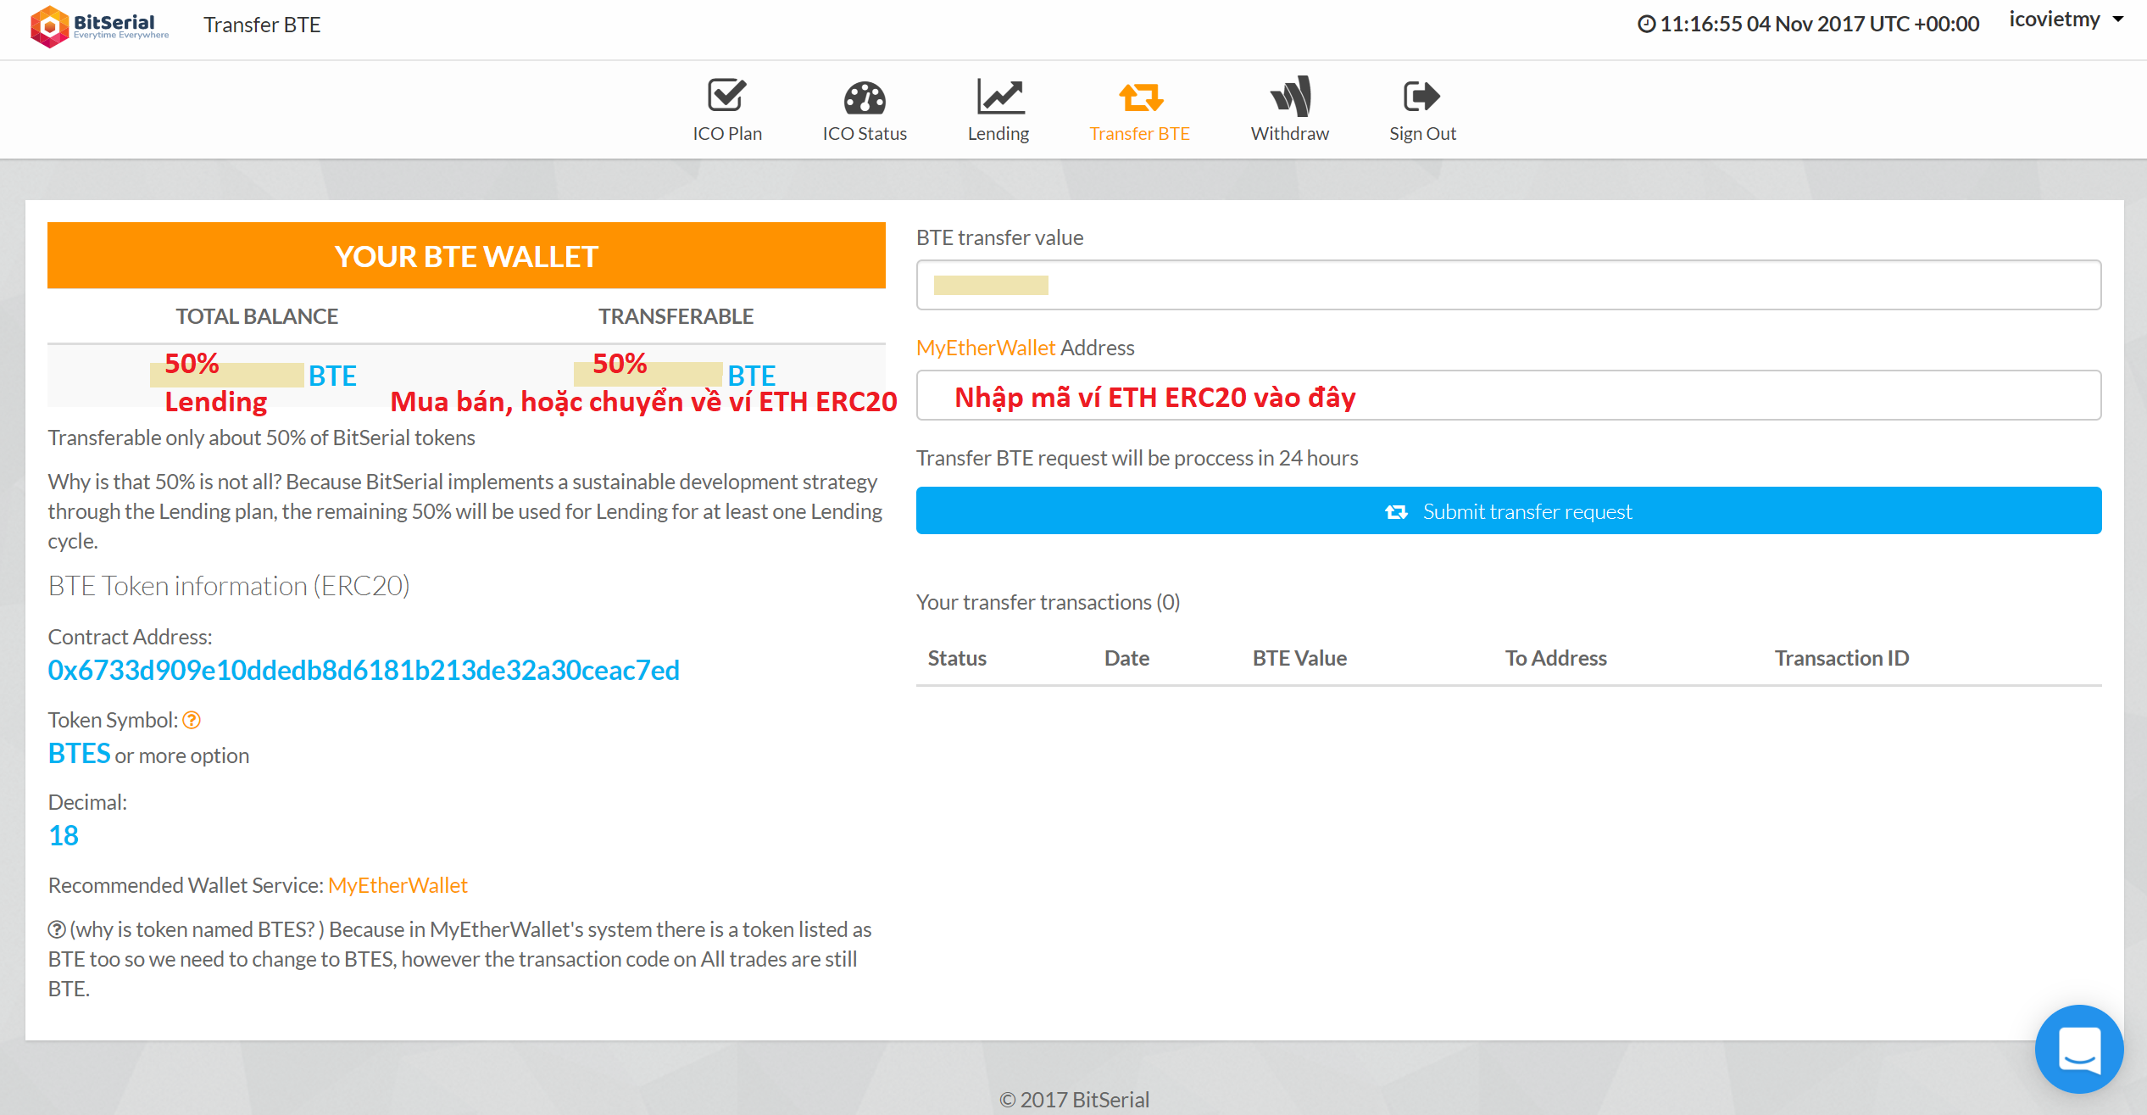Focus the MyEtherWallet Address input field
The image size is (2147, 1115).
[x=1508, y=396]
